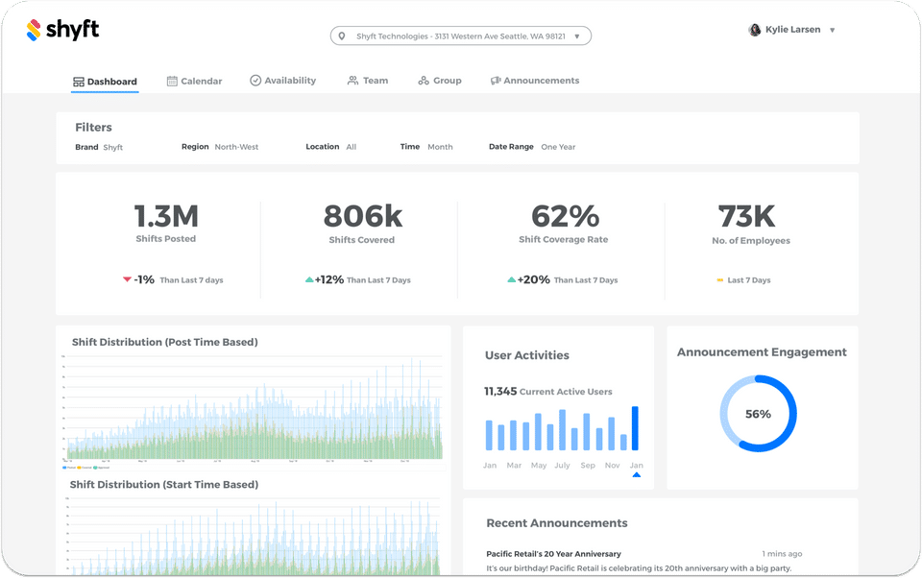Open the Kylie Larsen user menu arrow
Image resolution: width=922 pixels, height=578 pixels.
tap(832, 30)
